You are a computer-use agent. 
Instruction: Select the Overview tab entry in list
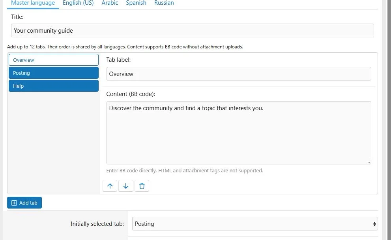(54, 60)
